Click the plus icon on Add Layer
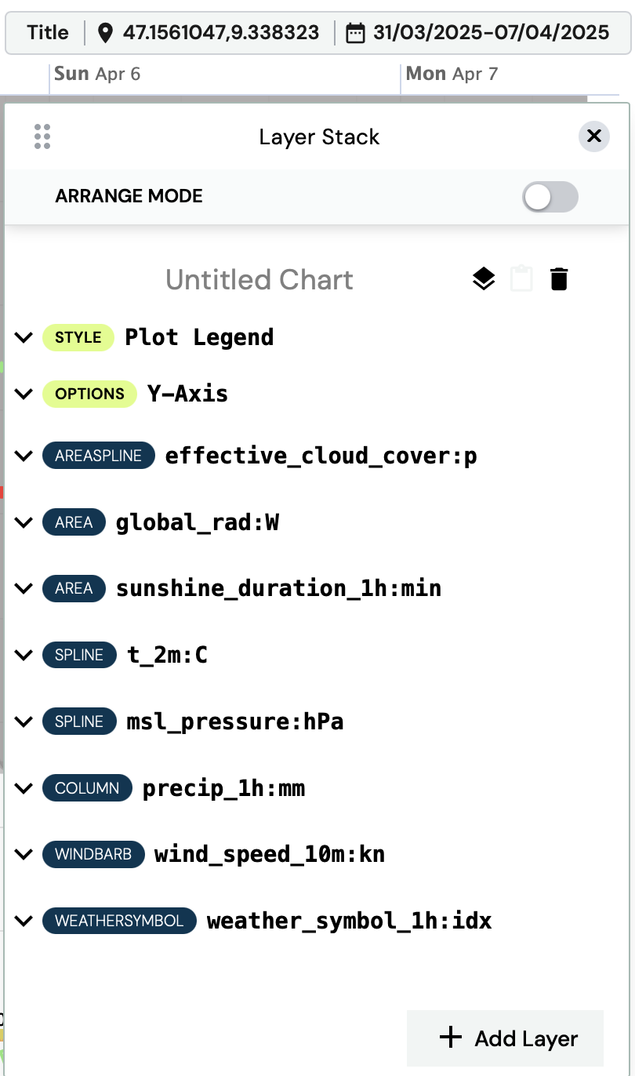Viewport: 635px width, 1076px height. pyautogui.click(x=451, y=1038)
